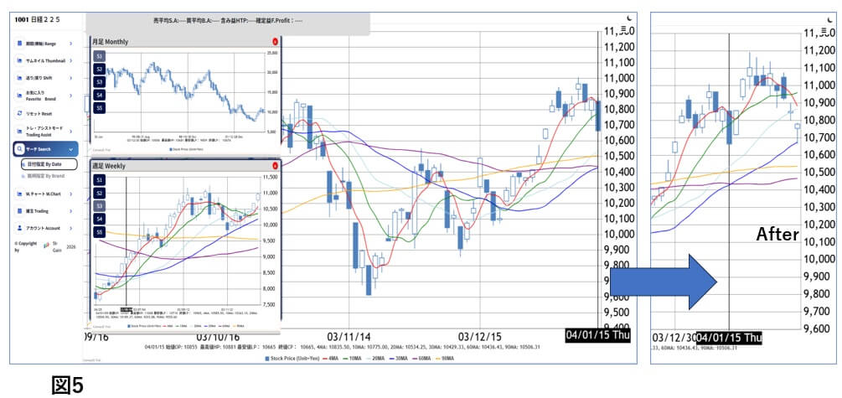Image resolution: width=842 pixels, height=398 pixels.
Task: Expand the Favorite Brand chevron
Action: [x=71, y=96]
